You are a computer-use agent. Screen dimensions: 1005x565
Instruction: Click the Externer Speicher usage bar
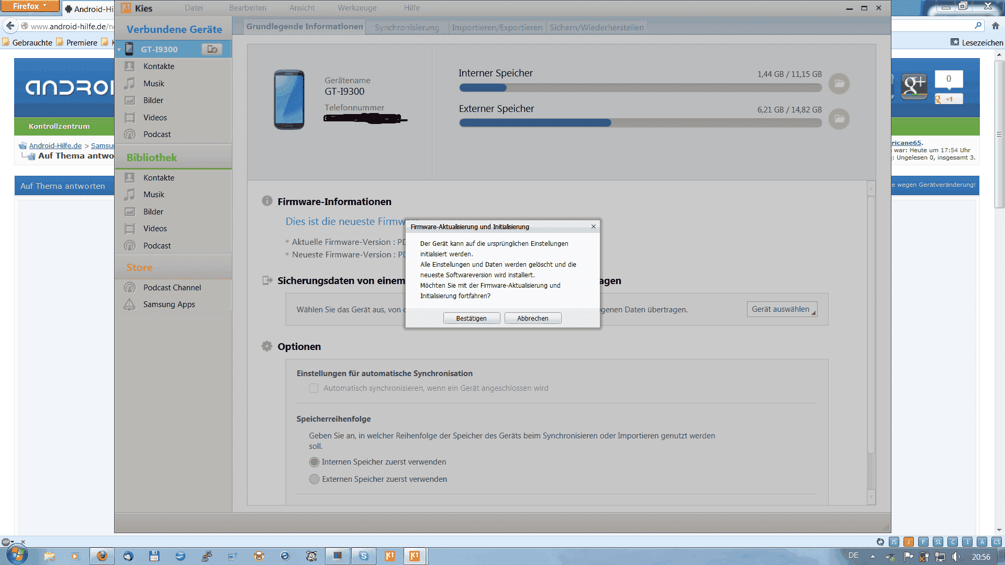tap(640, 123)
